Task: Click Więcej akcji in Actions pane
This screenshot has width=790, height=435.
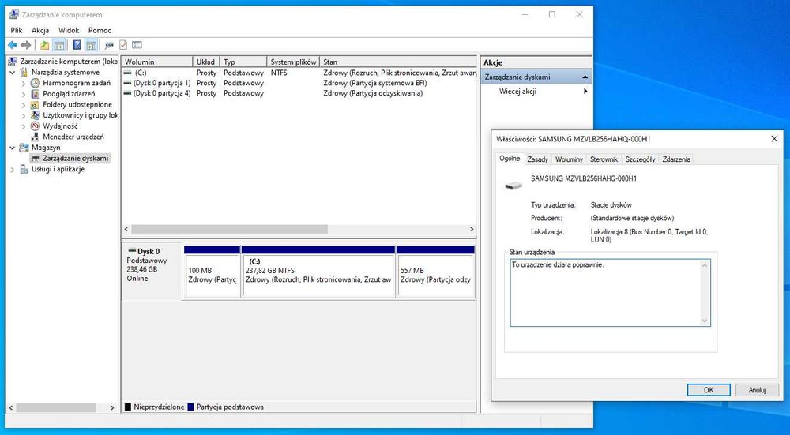Action: coord(518,91)
